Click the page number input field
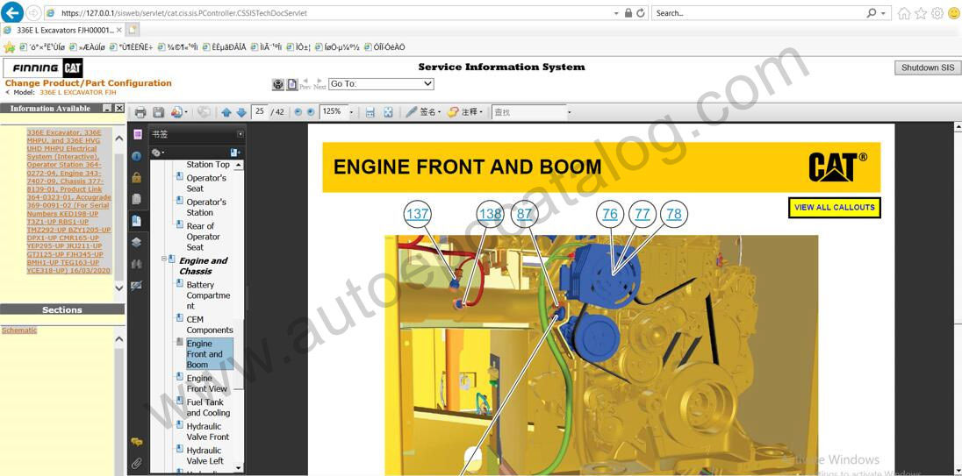 tap(260, 112)
